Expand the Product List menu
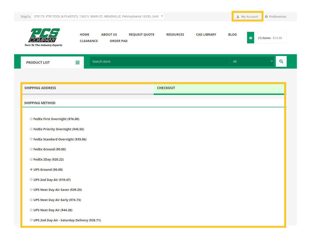 38,62
